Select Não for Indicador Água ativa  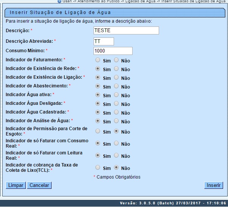coord(116,95)
